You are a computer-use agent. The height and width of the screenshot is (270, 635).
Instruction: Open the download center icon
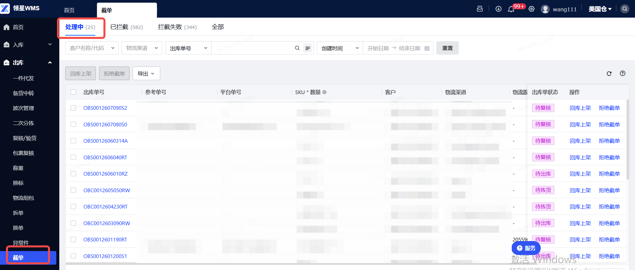coord(498,9)
